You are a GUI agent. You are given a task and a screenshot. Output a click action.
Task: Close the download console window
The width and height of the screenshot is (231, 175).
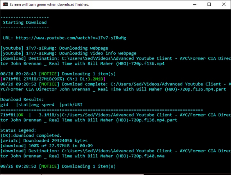224,4
